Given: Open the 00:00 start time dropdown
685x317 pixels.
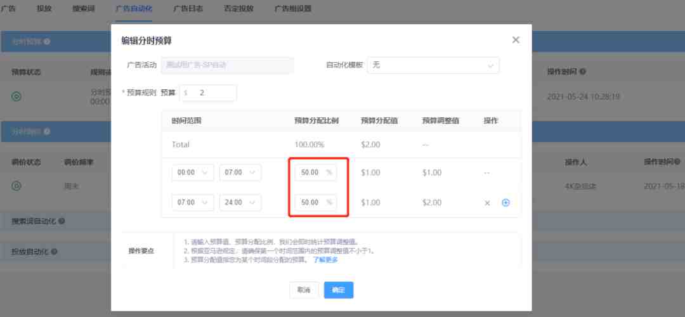Looking at the screenshot, I should coord(193,172).
